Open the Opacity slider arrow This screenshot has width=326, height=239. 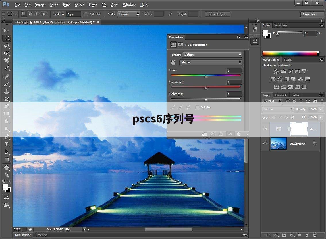click(321, 109)
